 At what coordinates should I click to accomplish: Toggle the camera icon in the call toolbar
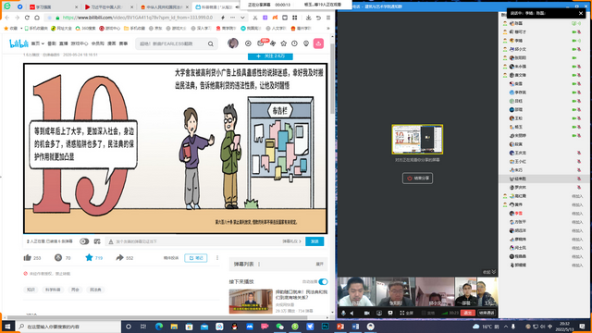click(x=366, y=313)
